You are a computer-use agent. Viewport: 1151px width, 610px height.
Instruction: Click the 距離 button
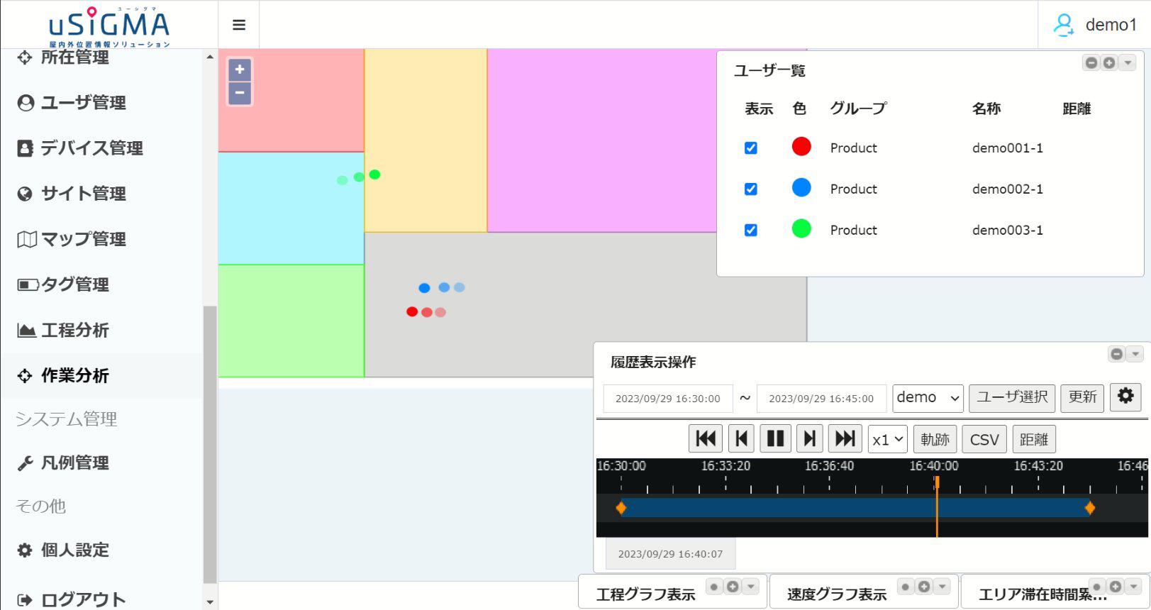(1034, 440)
